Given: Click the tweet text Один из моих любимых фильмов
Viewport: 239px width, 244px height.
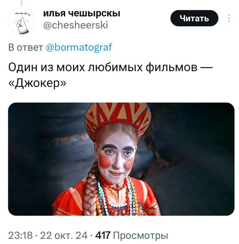Looking at the screenshot, I should 103,68.
